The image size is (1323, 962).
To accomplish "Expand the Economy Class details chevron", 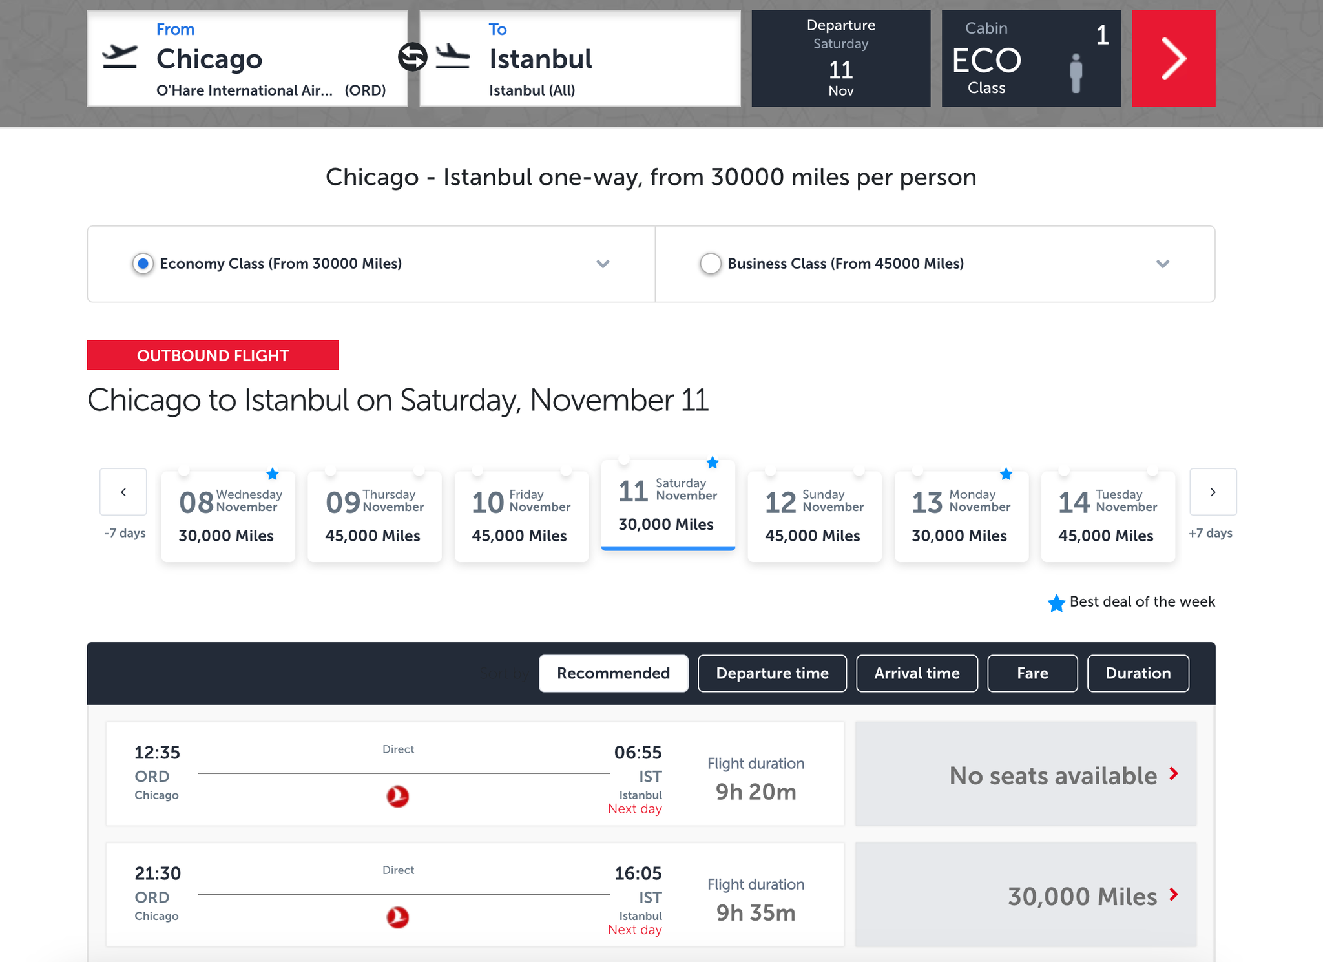I will tap(603, 264).
